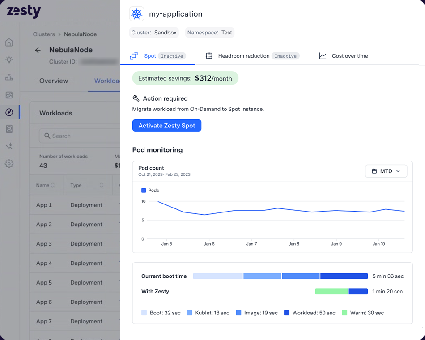
Task: Switch to Cost over time tab
Action: click(x=344, y=56)
